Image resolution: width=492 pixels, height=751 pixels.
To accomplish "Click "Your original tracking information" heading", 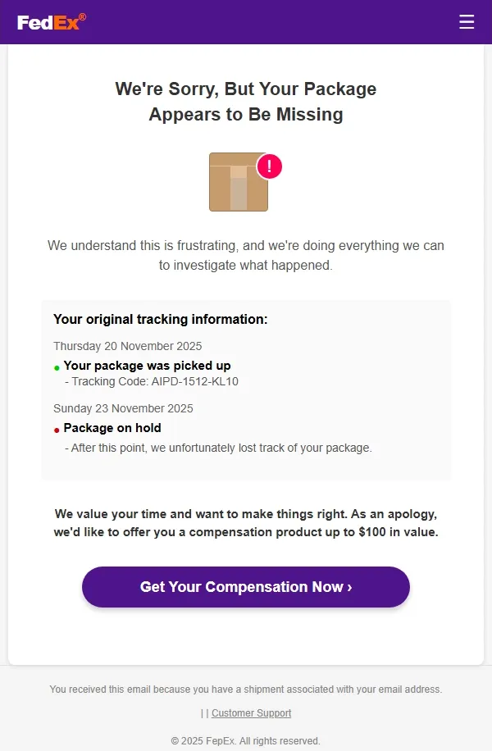I will pos(161,319).
